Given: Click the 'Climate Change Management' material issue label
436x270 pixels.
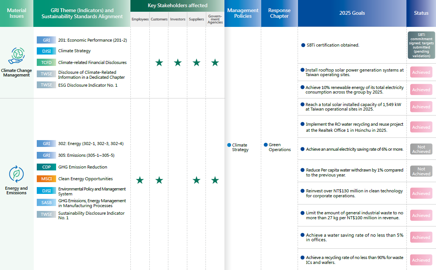Looking at the screenshot, I should click(x=16, y=73).
